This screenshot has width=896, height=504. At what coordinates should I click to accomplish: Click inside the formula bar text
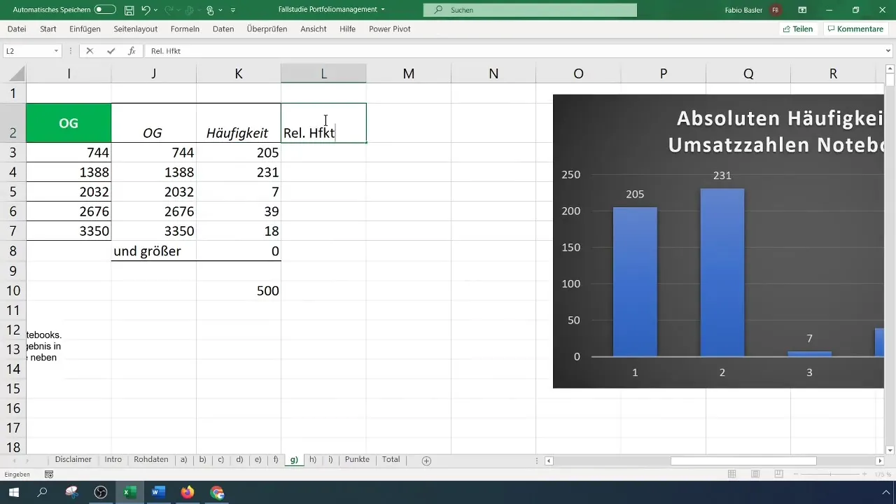166,51
